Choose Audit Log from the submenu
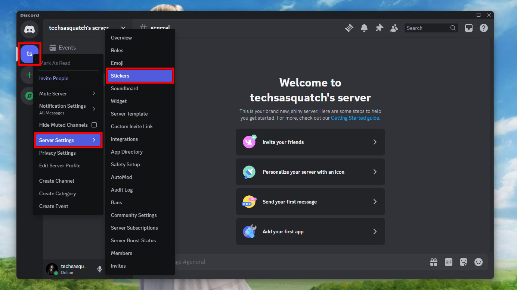Screen dimensions: 517x290 122,190
